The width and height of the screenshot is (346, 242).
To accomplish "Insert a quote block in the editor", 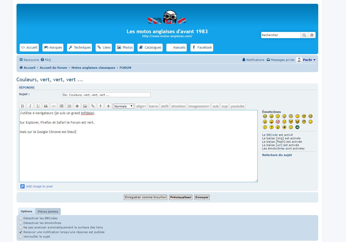I will coord(46,106).
